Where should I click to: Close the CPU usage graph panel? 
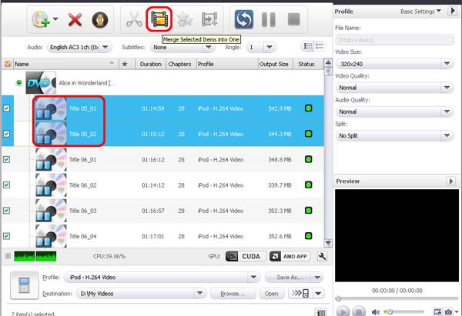click(8, 256)
